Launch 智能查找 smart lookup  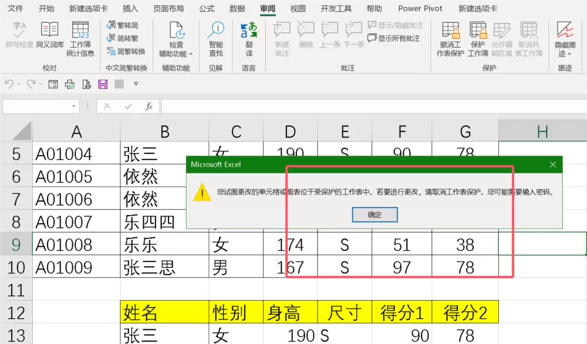click(216, 39)
